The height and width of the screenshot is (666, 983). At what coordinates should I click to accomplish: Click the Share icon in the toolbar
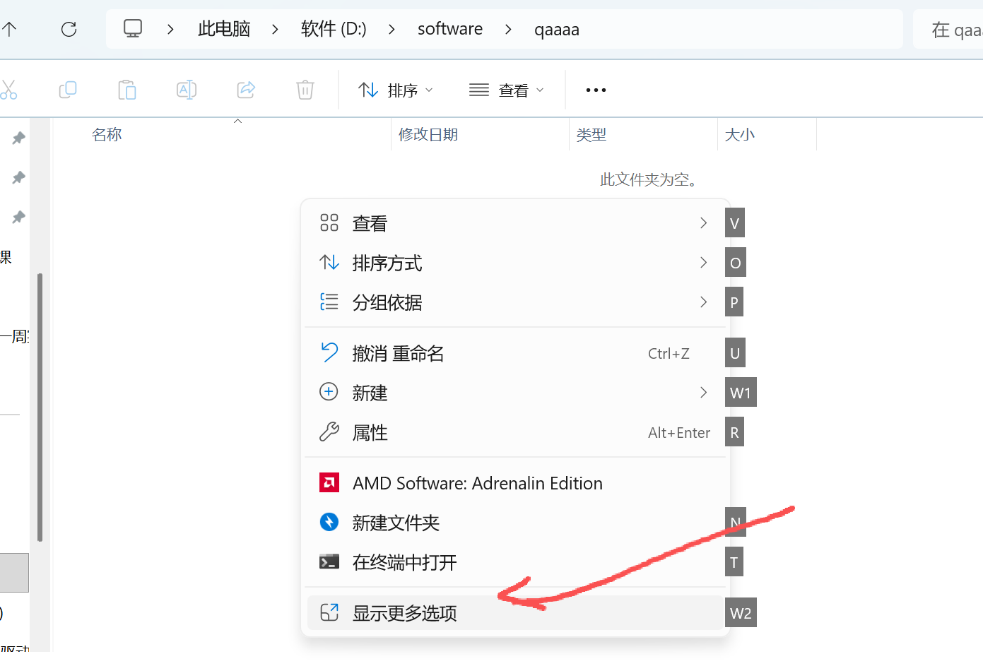[x=246, y=90]
